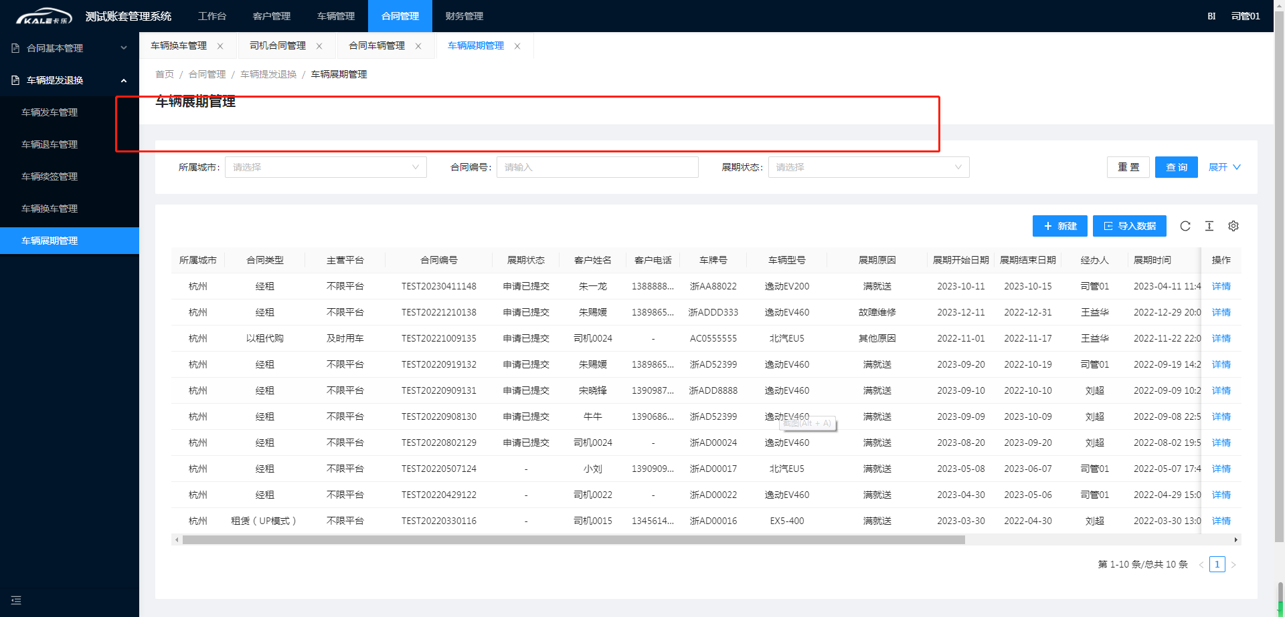Open the column settings gear icon
Image resolution: width=1285 pixels, height=617 pixels.
(x=1233, y=226)
